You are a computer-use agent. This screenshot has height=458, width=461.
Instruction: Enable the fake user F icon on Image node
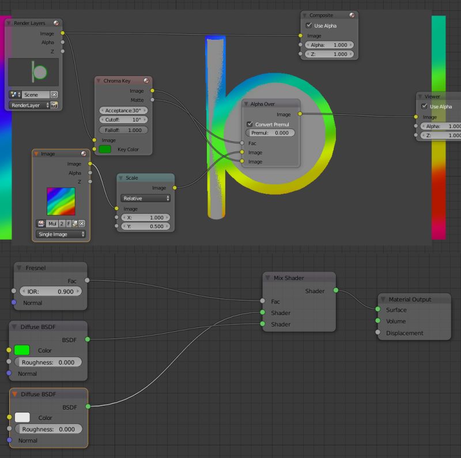click(x=69, y=224)
